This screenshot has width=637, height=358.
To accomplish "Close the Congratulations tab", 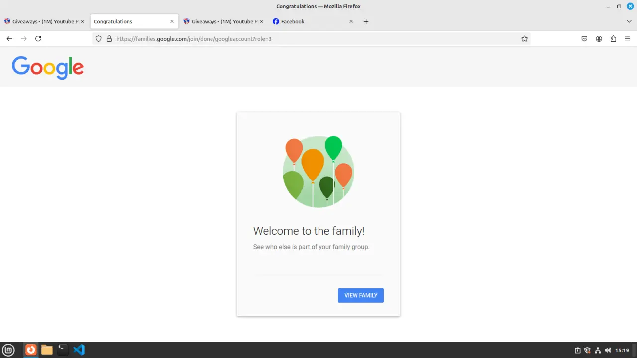I will [x=172, y=22].
